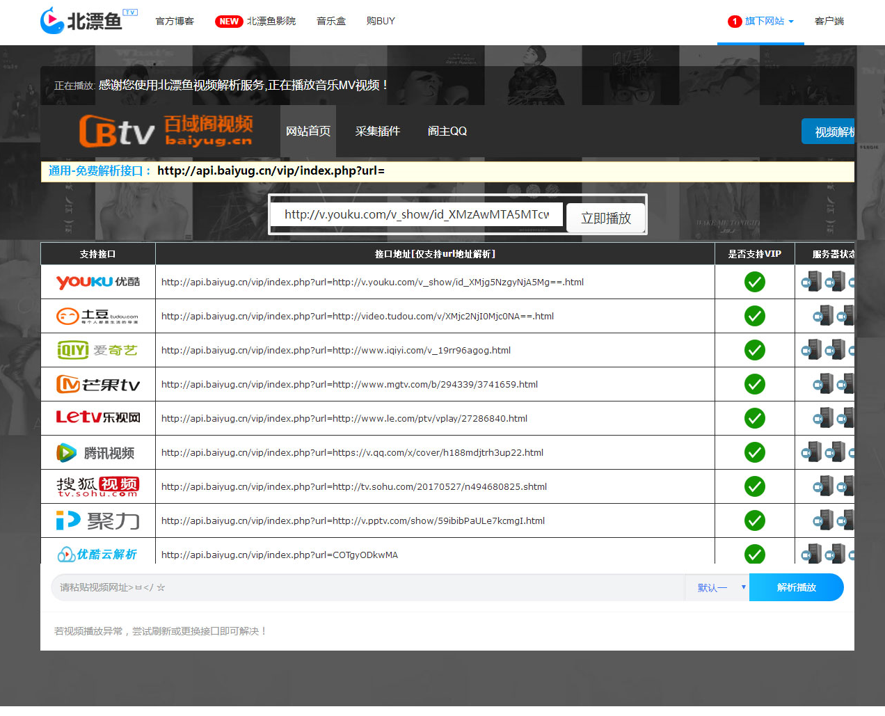
Task: Click the 是否支持VIP column header
Action: tap(755, 254)
